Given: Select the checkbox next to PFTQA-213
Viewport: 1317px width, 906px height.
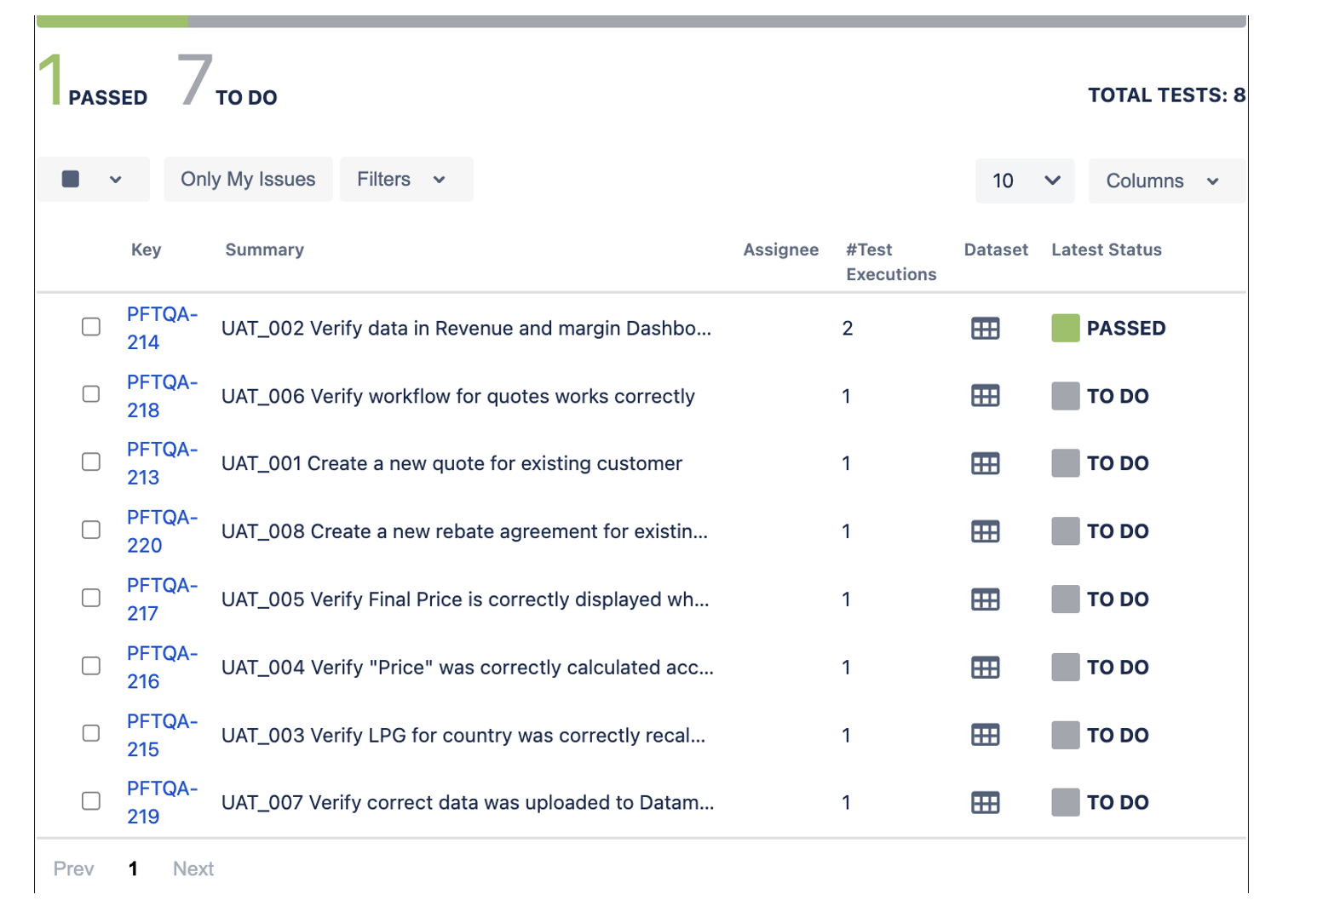Looking at the screenshot, I should tap(91, 462).
